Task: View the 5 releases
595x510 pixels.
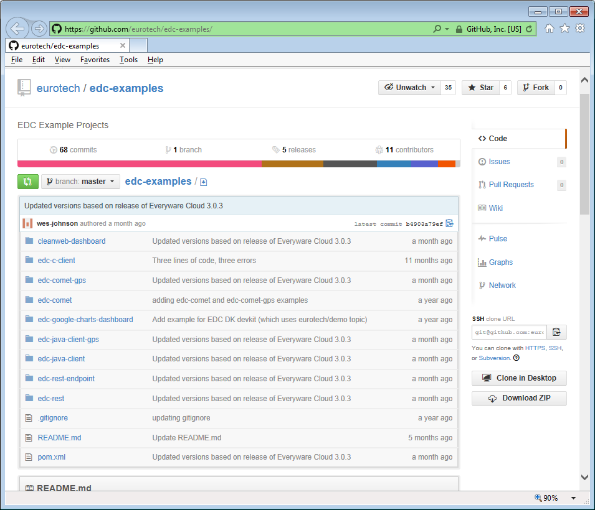Action: [293, 150]
